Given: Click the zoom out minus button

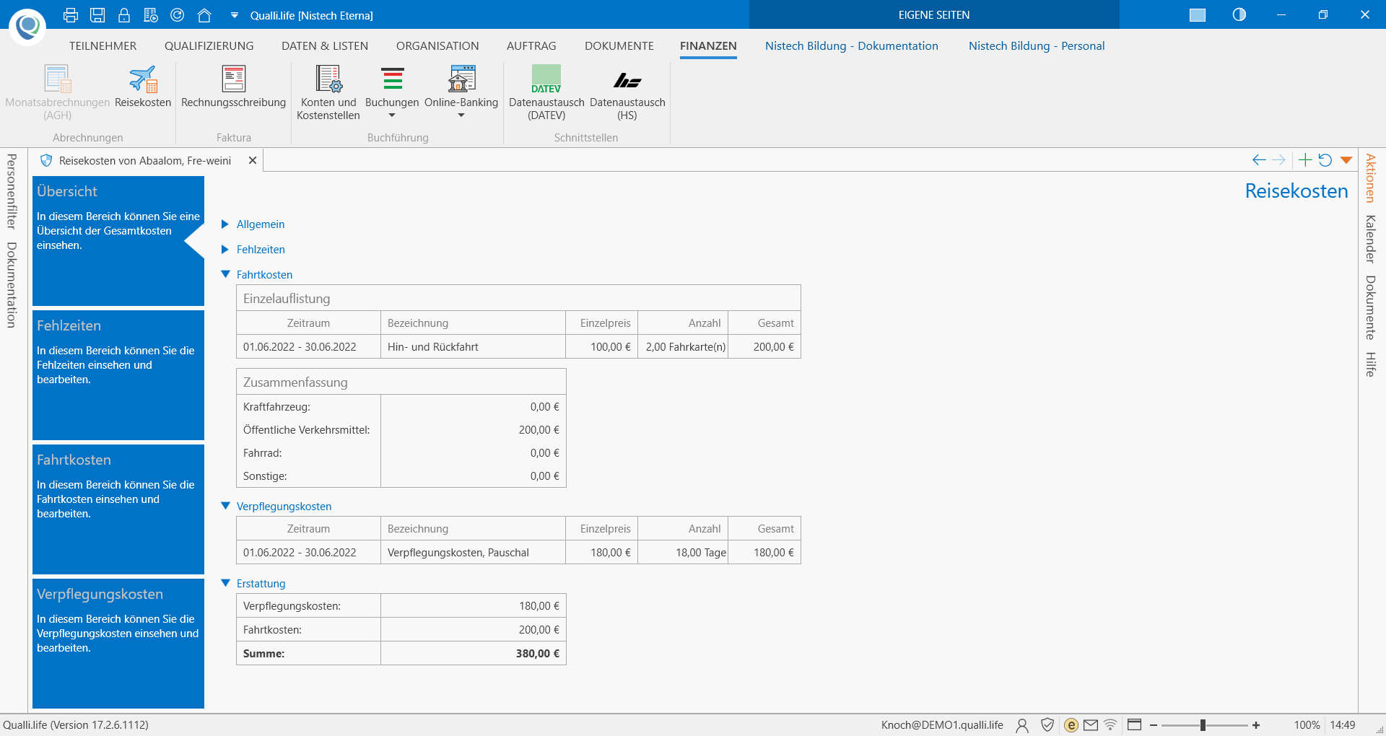Looking at the screenshot, I should tap(1154, 725).
